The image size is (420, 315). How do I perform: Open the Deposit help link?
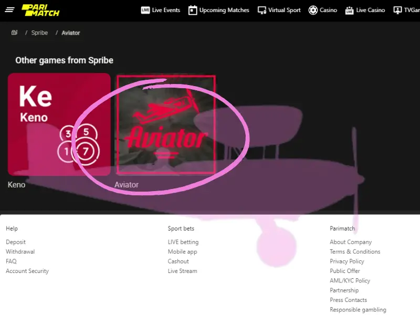coord(16,242)
